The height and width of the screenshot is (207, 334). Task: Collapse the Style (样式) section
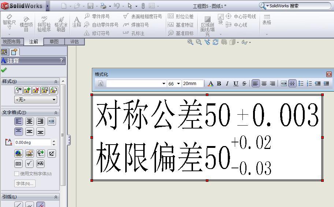pos(56,81)
